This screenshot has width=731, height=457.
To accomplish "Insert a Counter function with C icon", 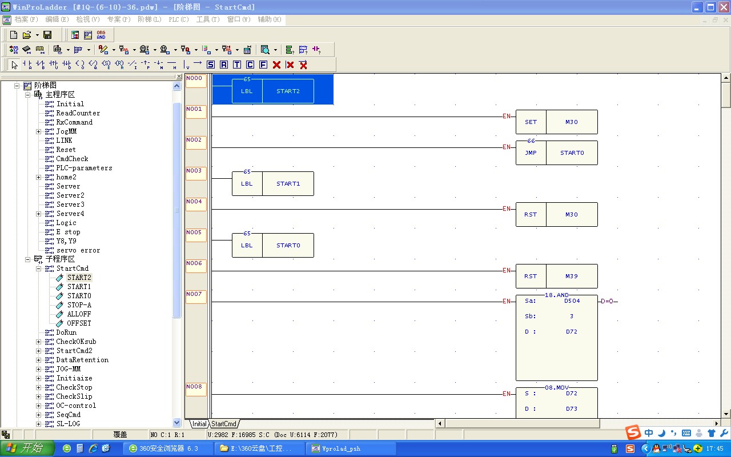I will [250, 65].
